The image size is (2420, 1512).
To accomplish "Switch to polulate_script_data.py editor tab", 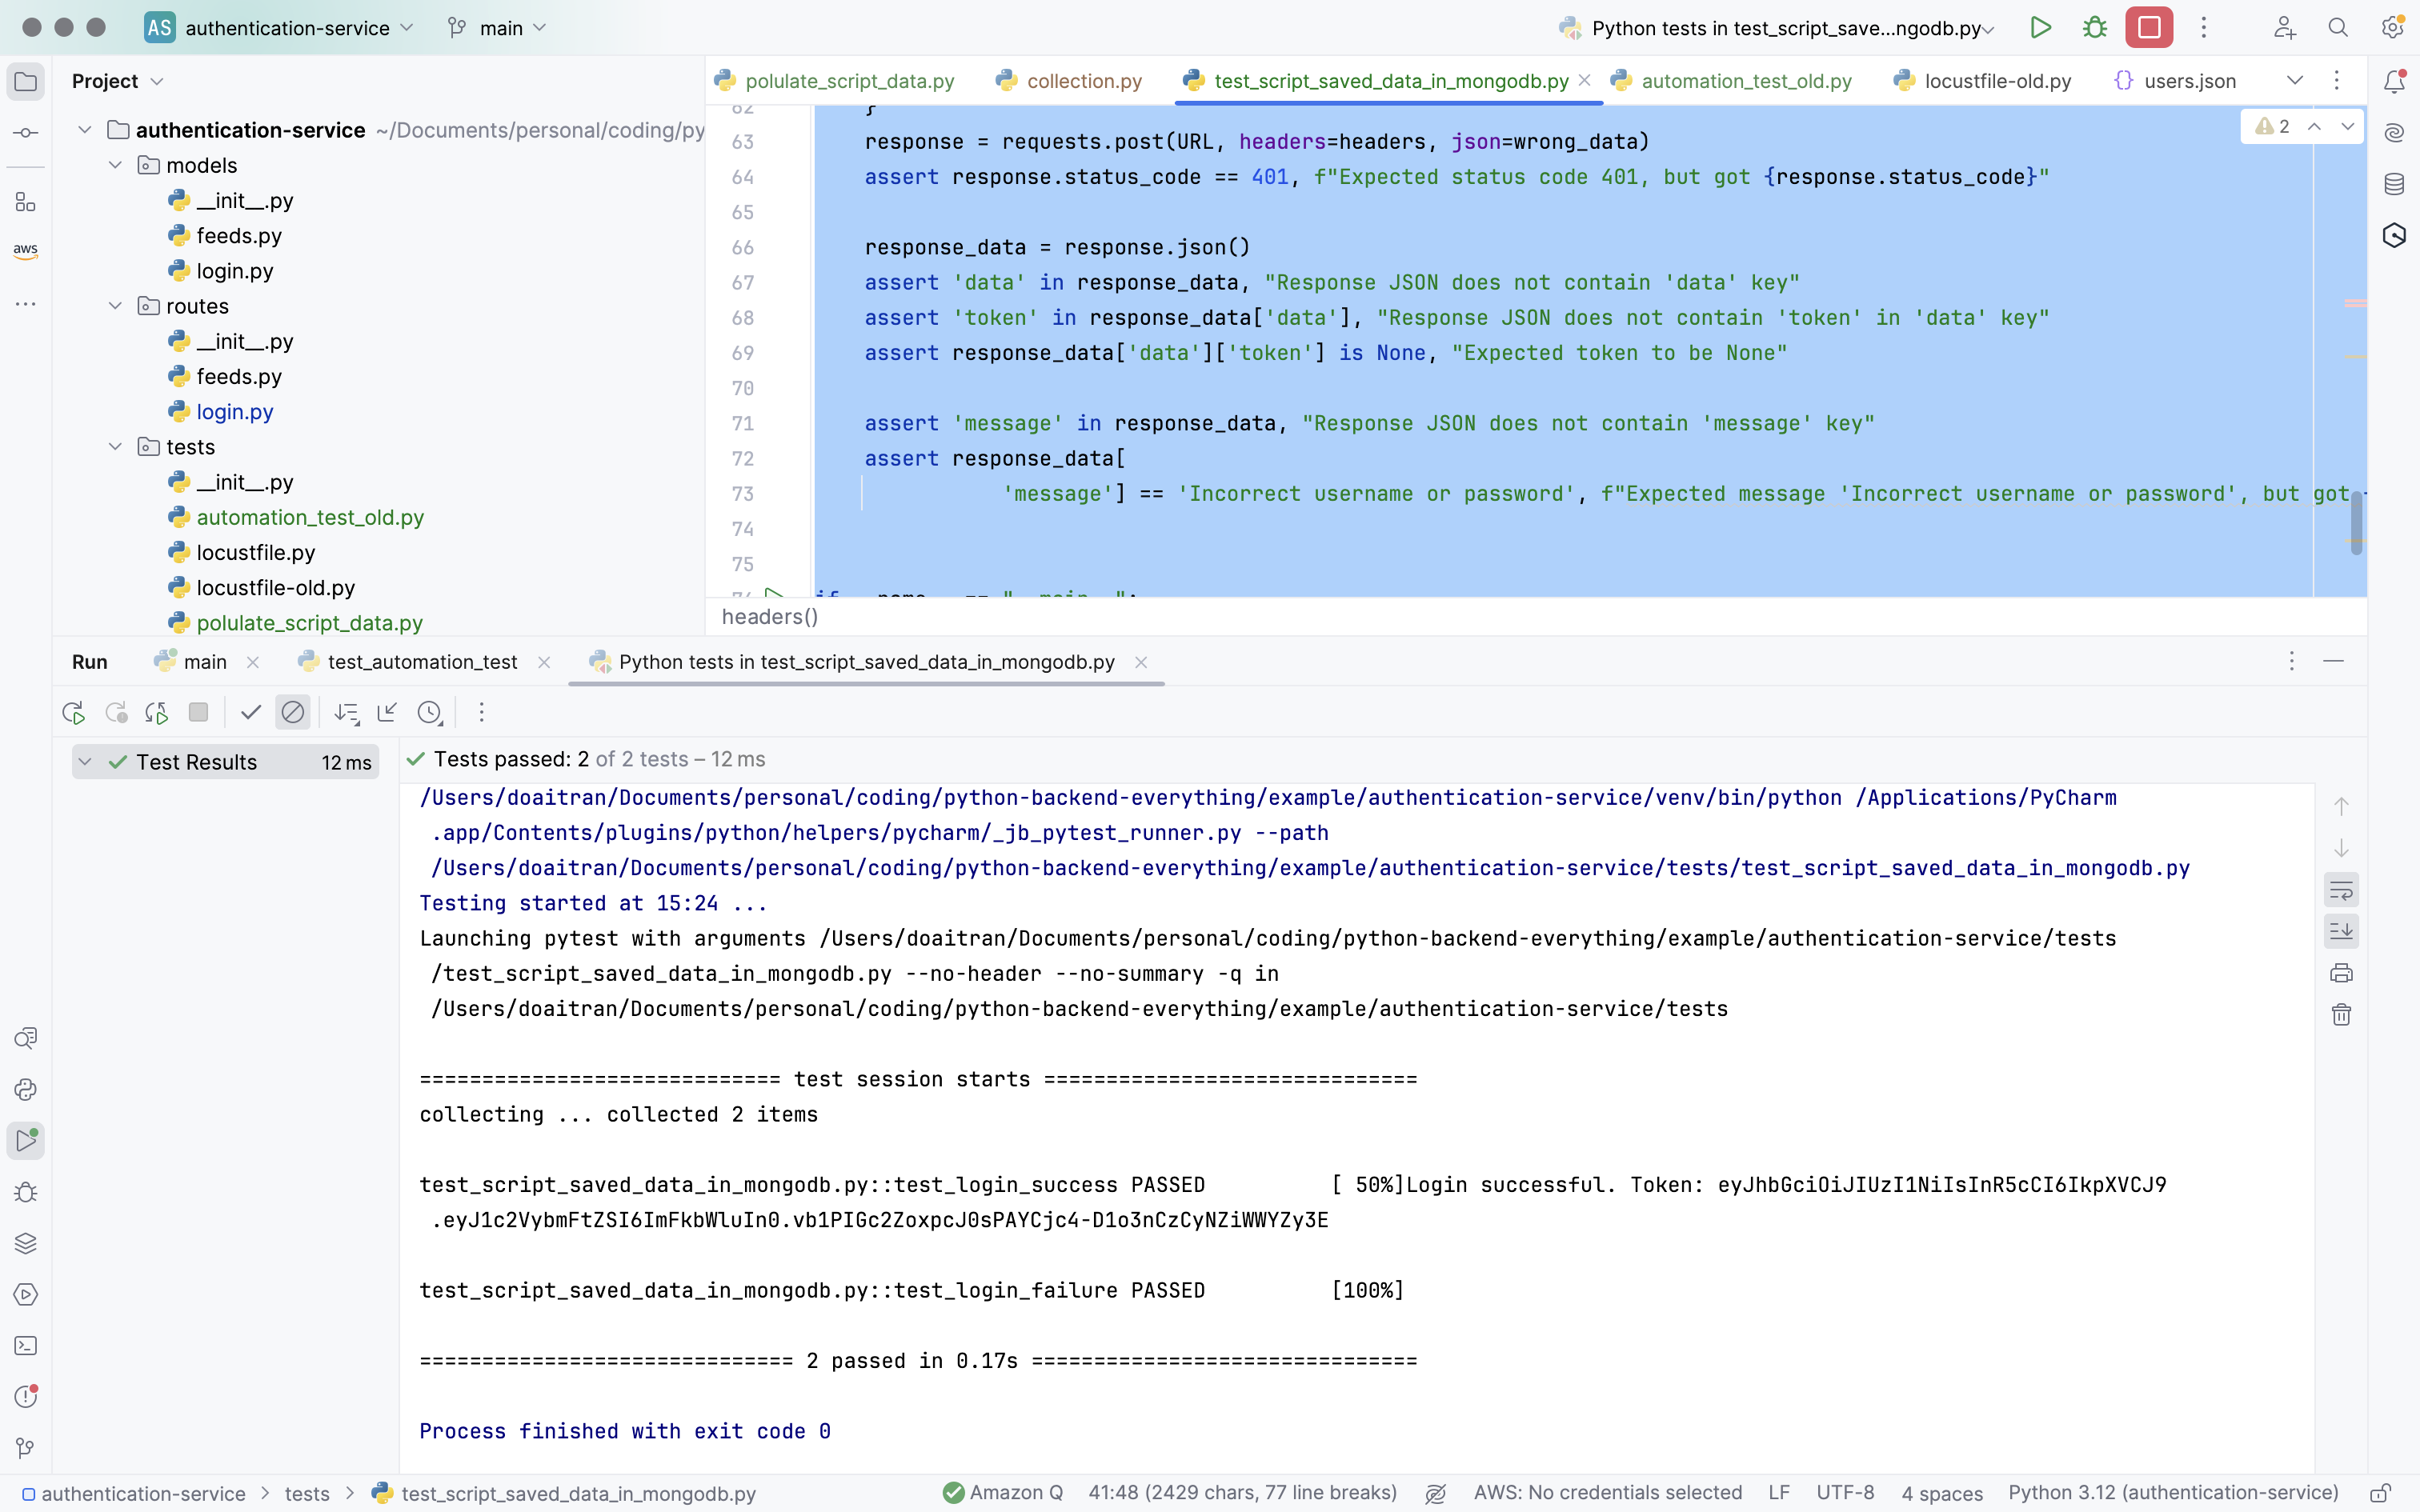I will pos(835,81).
